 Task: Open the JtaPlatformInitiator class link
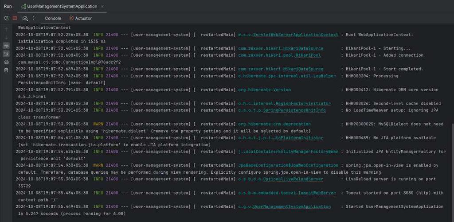point(298,138)
